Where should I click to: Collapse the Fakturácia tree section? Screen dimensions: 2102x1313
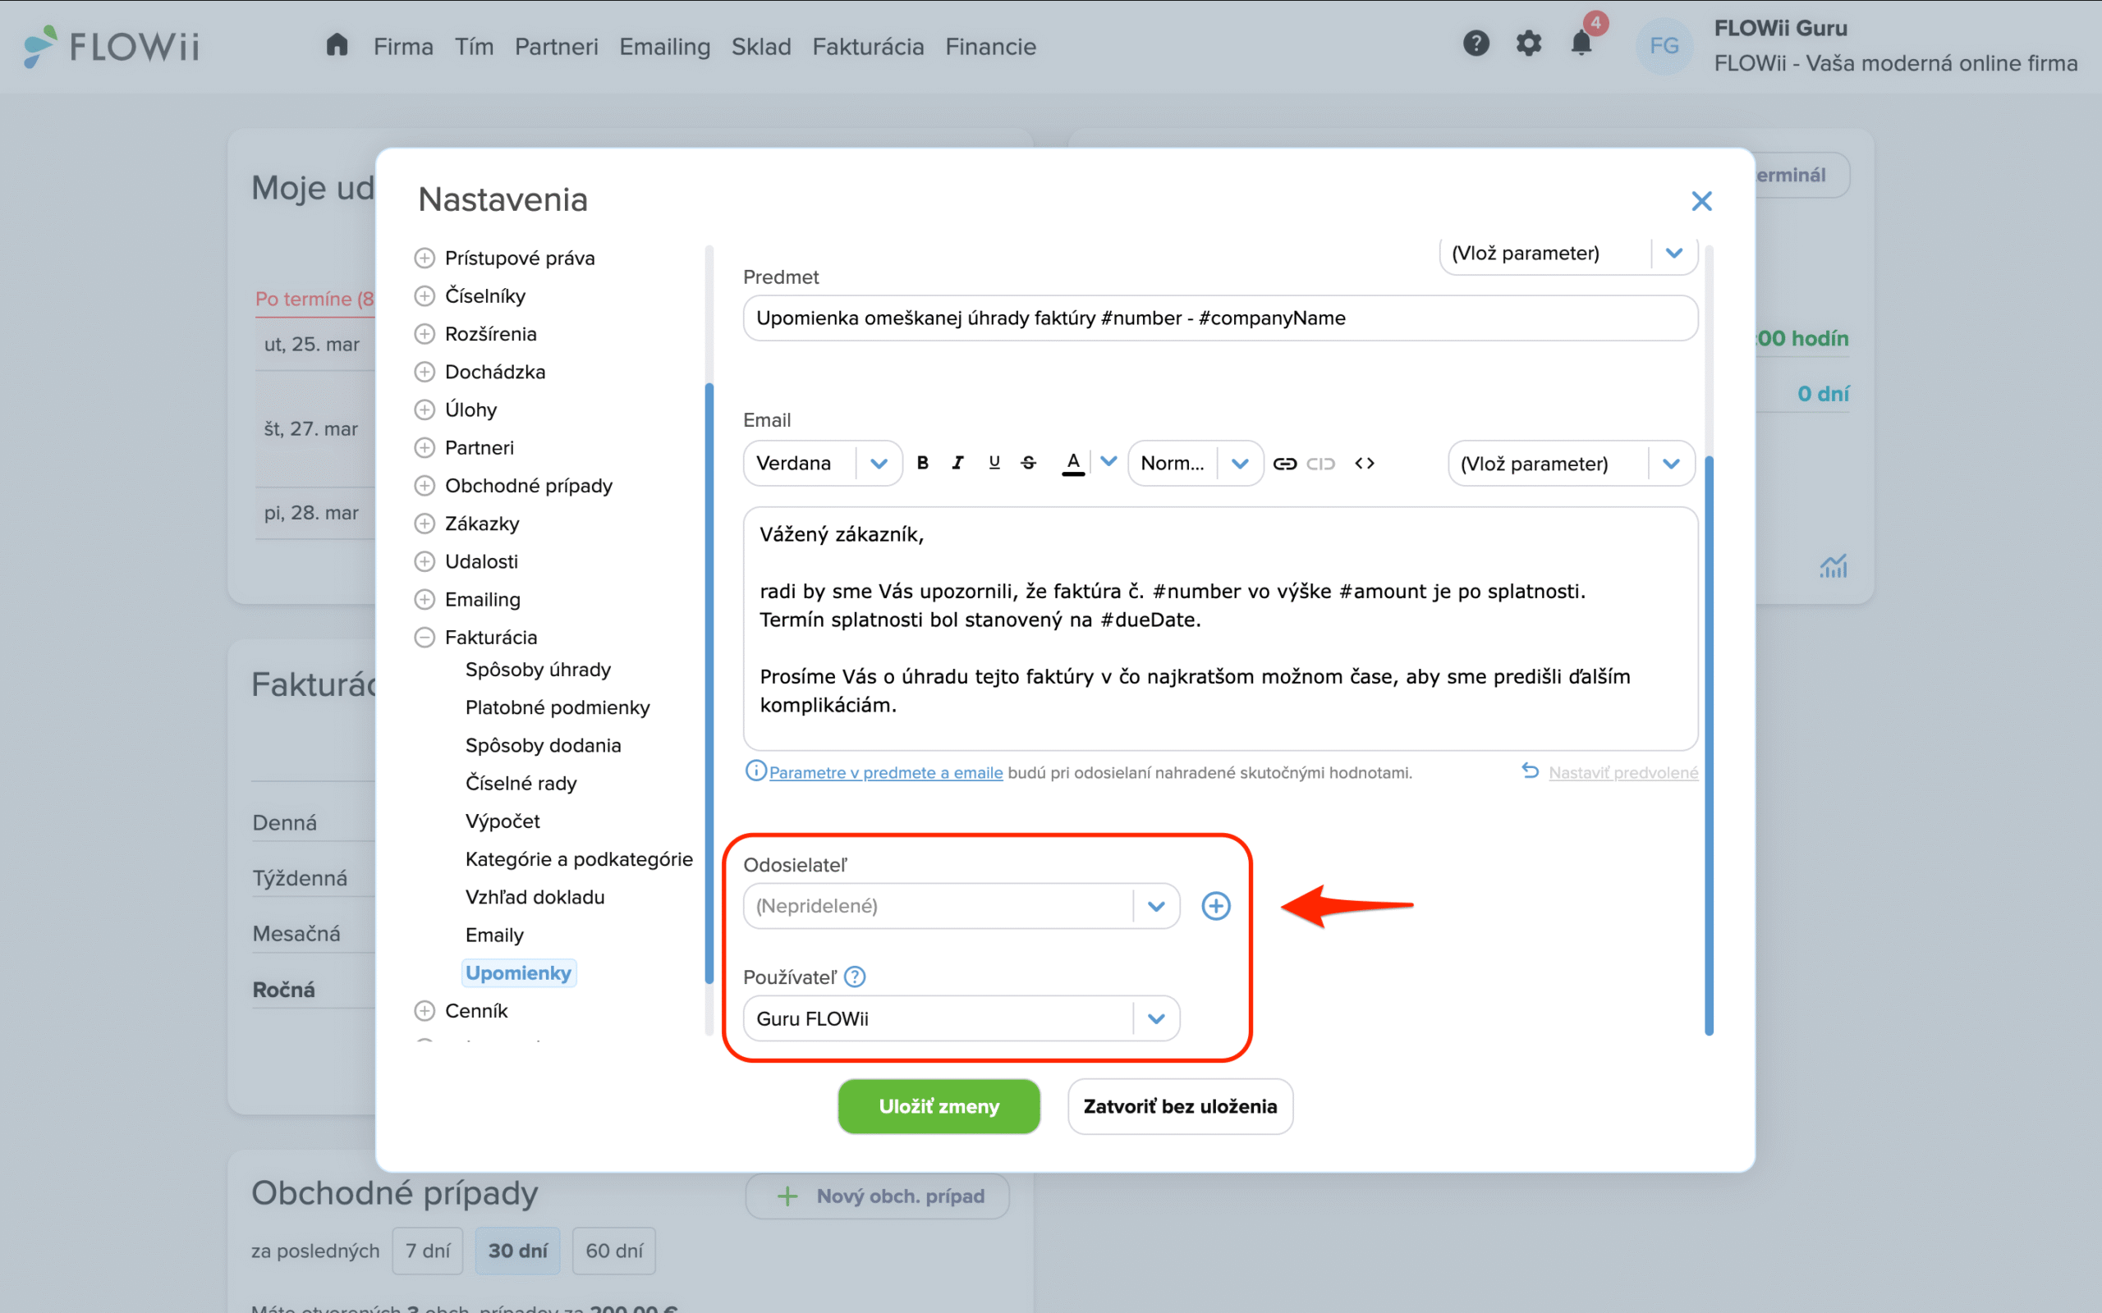(424, 638)
